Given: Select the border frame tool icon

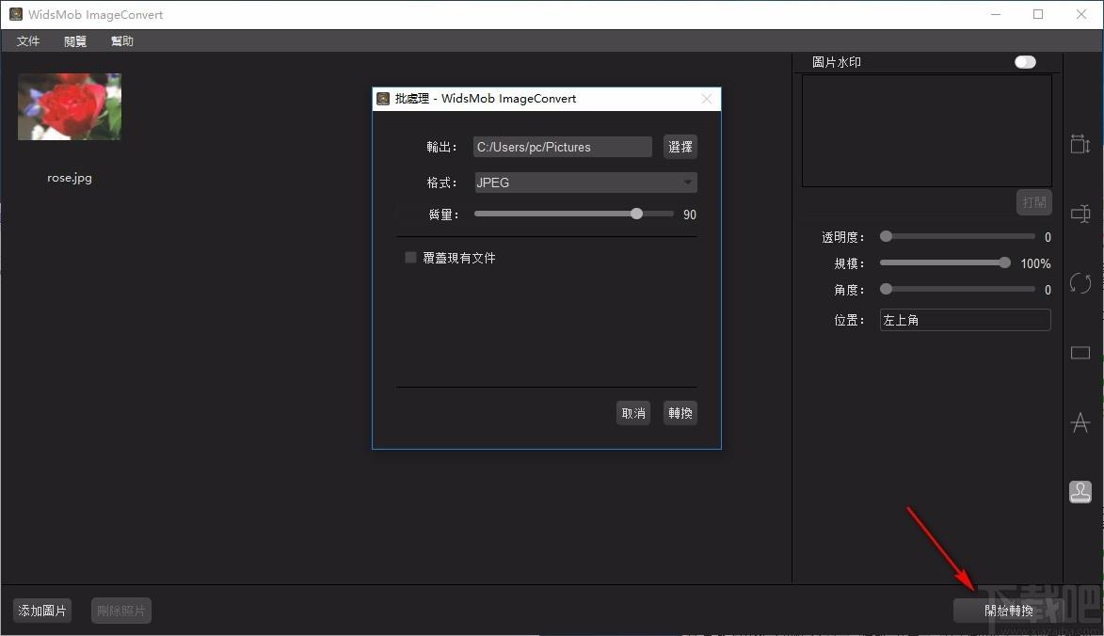Looking at the screenshot, I should (x=1080, y=353).
